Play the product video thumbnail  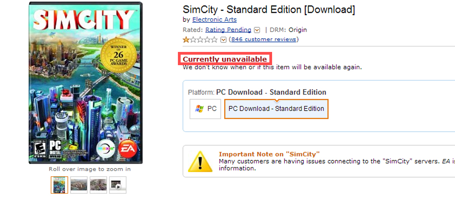pos(118,185)
